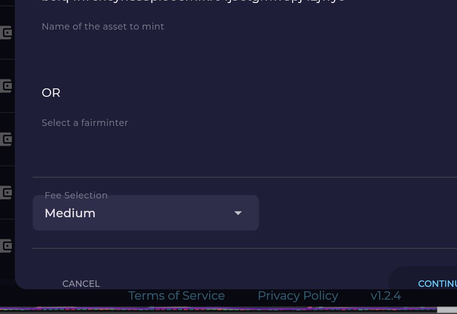457x314 pixels.
Task: Click the address text above the asset name
Action: (193, 1)
